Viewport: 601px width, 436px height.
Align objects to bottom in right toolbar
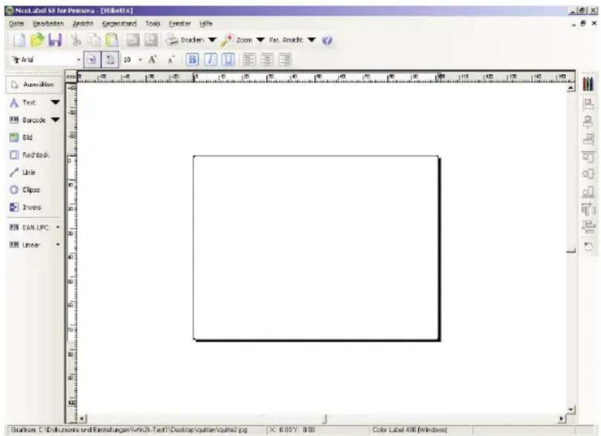[x=588, y=191]
